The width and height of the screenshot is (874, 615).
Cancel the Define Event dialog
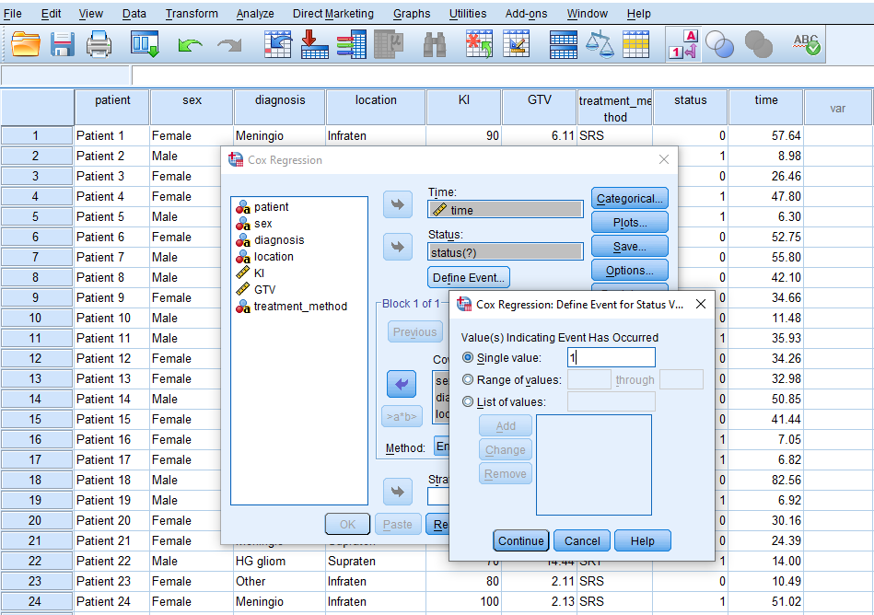click(x=582, y=541)
